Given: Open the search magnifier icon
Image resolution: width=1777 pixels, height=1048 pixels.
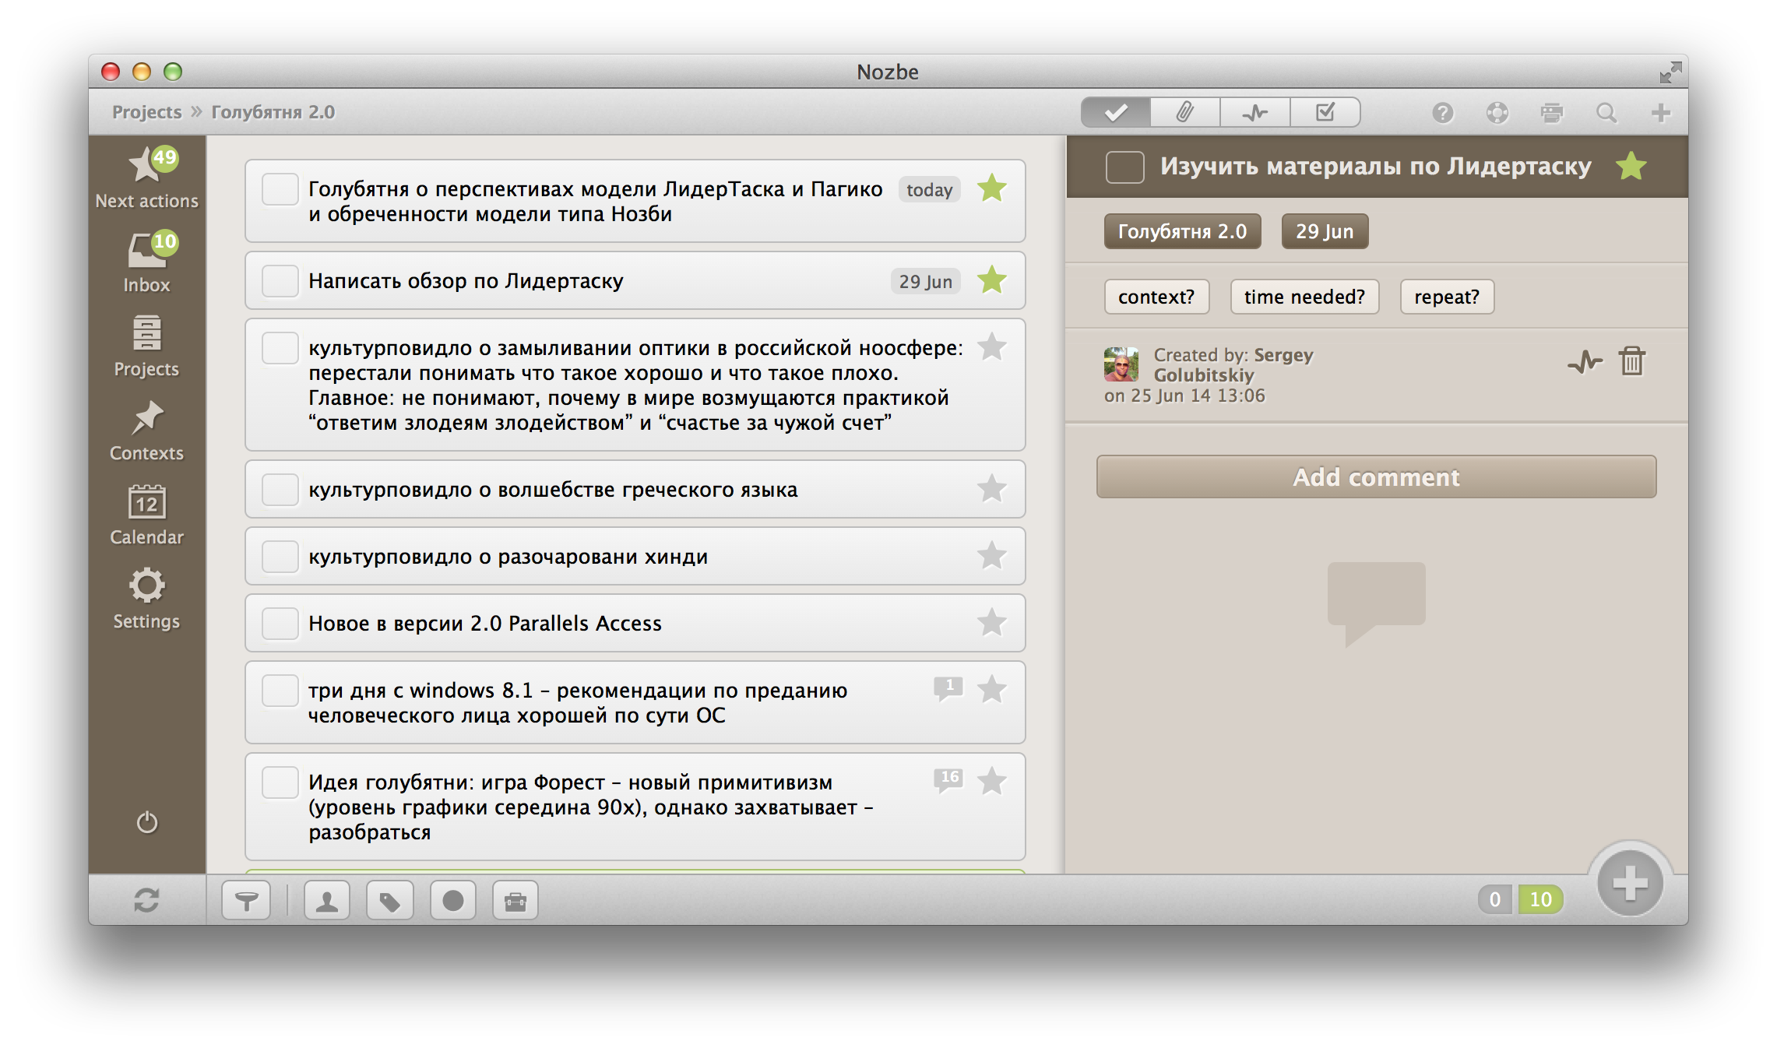Looking at the screenshot, I should 1606,113.
